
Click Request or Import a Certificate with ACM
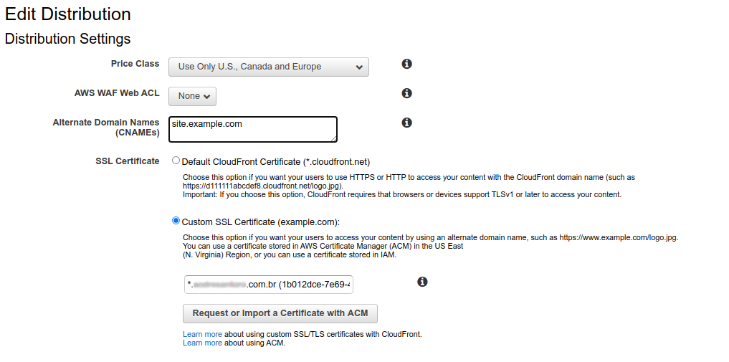coord(280,314)
